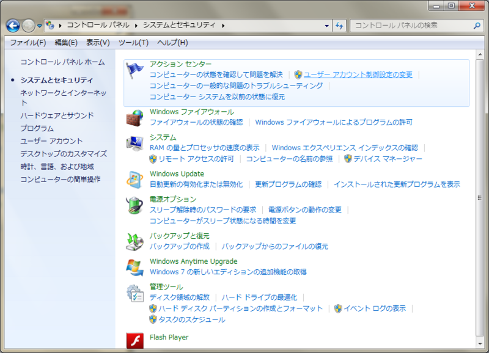This screenshot has width=489, height=353.
Task: Open the ファイル(F) menu
Action: coord(28,42)
